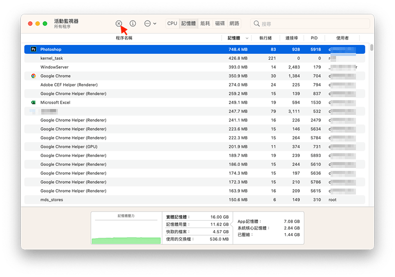Click the 快取的檔案 4.57 GB entry
Image resolution: width=395 pixels, height=277 pixels.
pos(197,232)
